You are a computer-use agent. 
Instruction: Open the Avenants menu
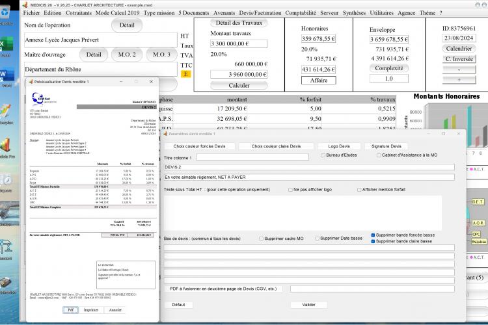(224, 13)
